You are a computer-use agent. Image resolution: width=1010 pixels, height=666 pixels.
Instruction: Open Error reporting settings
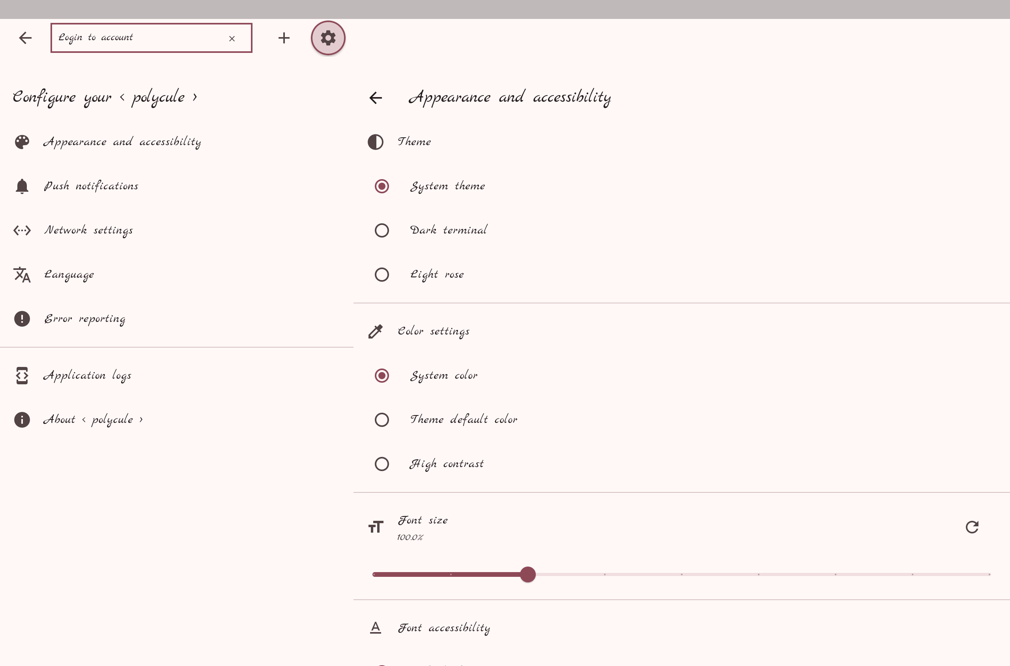85,318
